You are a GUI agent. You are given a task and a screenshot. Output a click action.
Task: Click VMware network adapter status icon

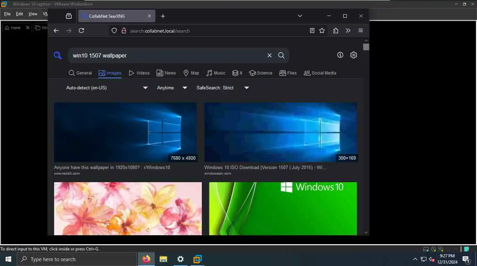[441, 249]
